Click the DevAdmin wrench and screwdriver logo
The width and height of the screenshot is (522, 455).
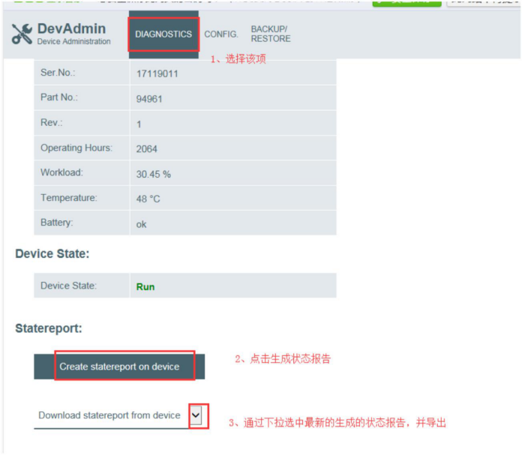coord(22,34)
